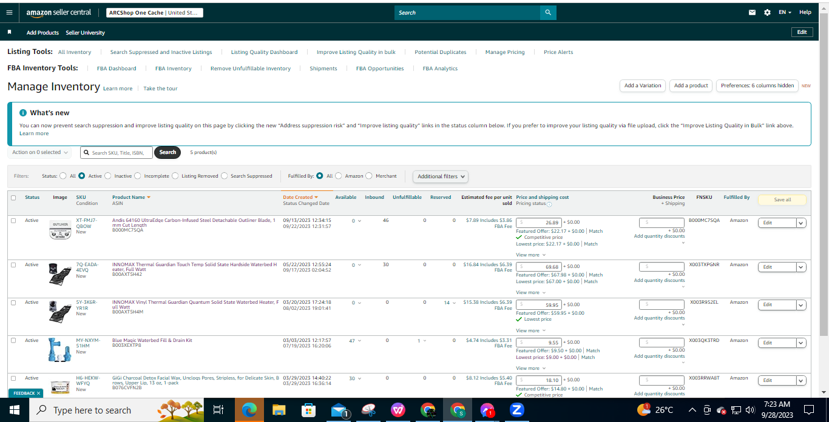Viewport: 829px width, 422px height.
Task: Close the Feedback tab with X
Action: 38,393
